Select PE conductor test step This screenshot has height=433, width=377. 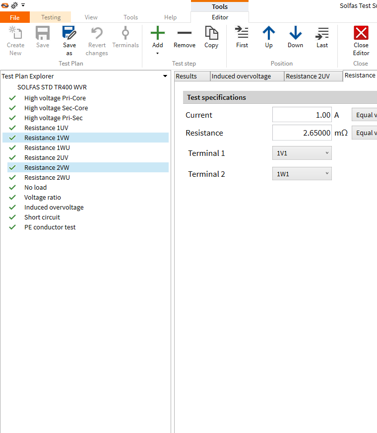click(x=50, y=227)
